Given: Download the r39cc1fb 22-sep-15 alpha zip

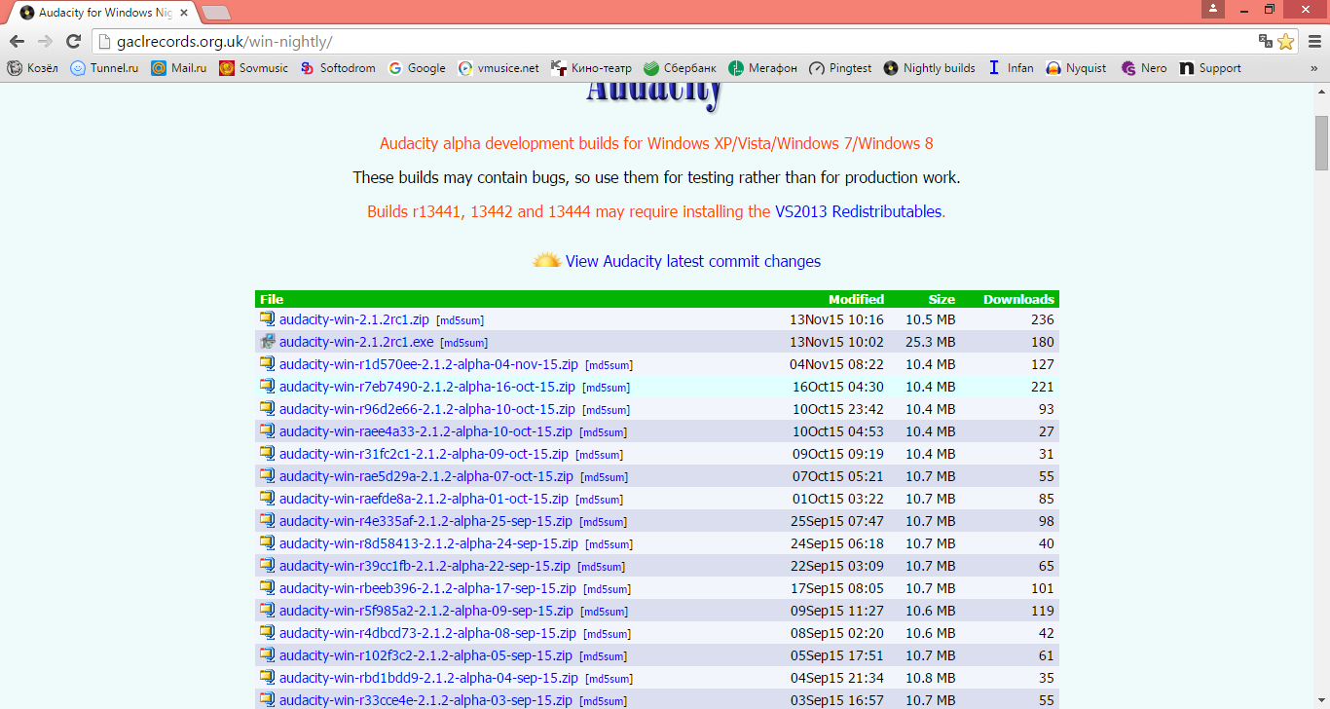Looking at the screenshot, I should tap(425, 566).
